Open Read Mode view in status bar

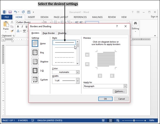103,121
